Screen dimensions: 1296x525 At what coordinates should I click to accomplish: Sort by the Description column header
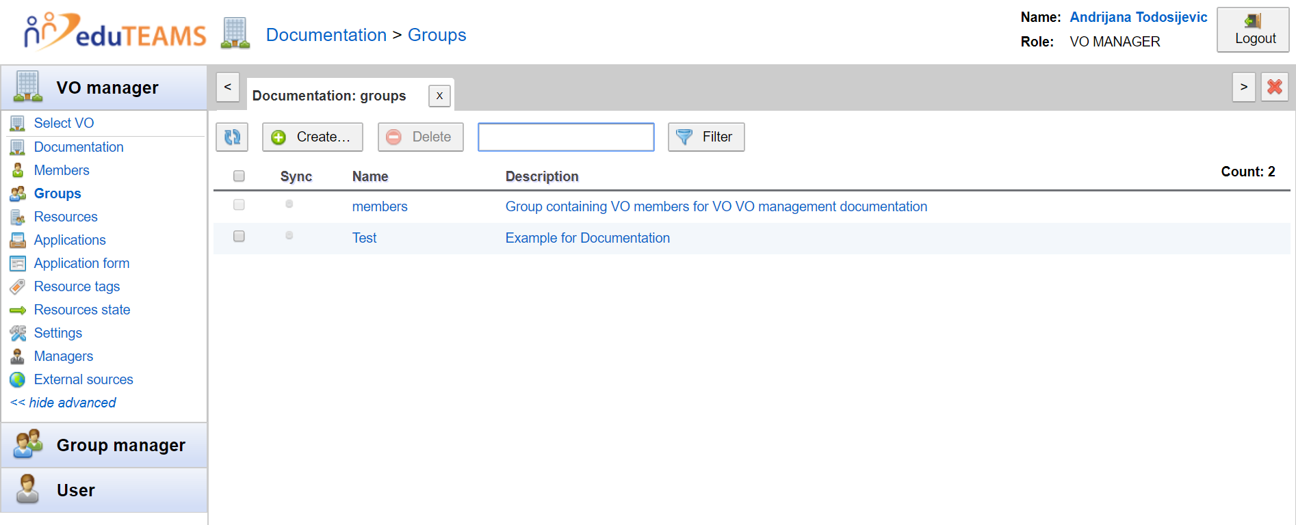point(542,176)
